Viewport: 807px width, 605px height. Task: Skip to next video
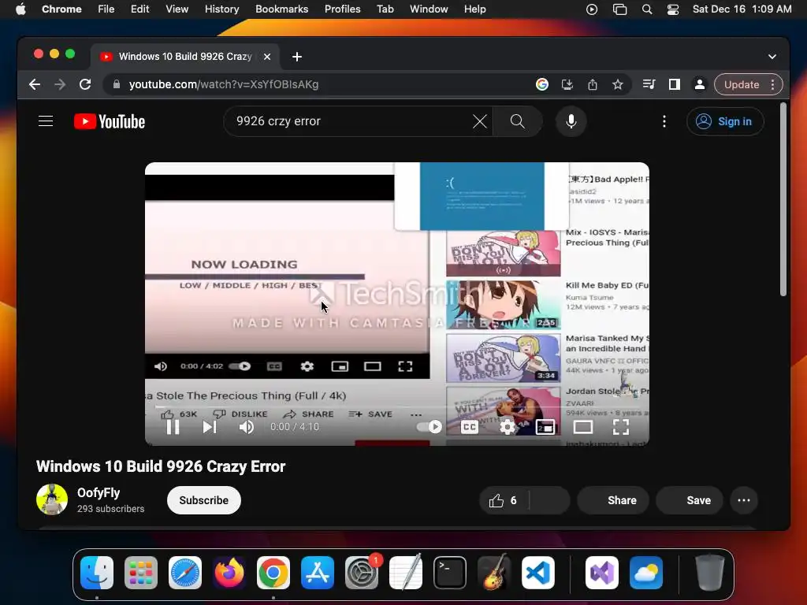210,427
